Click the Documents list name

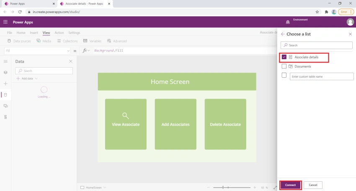click(303, 66)
